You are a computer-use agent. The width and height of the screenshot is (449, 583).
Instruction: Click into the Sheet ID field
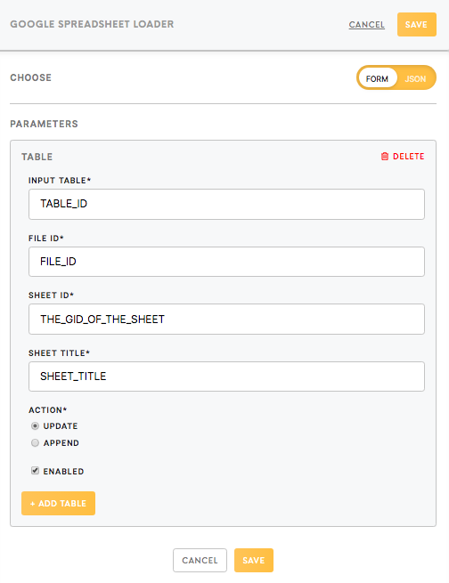[x=226, y=319]
